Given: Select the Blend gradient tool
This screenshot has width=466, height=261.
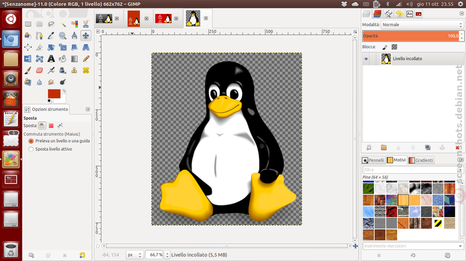Looking at the screenshot, I should click(x=75, y=59).
